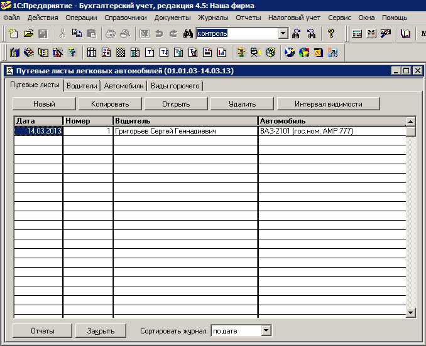Switch to the Виды горючего tab
This screenshot has width=426, height=346.
175,86
